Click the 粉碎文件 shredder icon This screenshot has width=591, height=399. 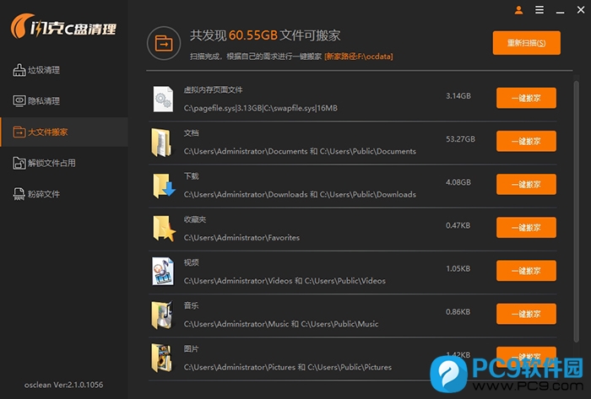tap(19, 194)
